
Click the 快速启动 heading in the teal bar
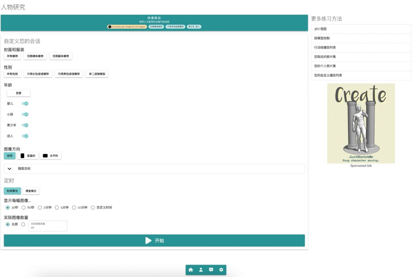pyautogui.click(x=154, y=18)
